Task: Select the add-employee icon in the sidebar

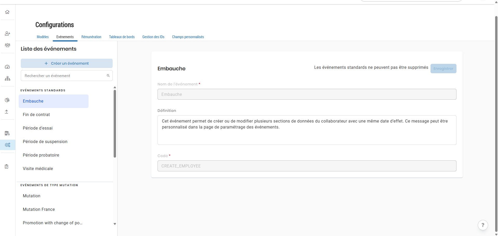Action: pyautogui.click(x=7, y=33)
